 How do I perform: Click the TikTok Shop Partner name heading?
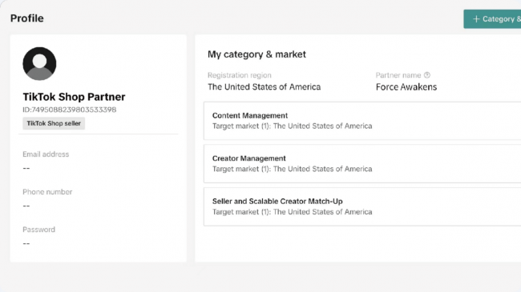click(x=74, y=97)
